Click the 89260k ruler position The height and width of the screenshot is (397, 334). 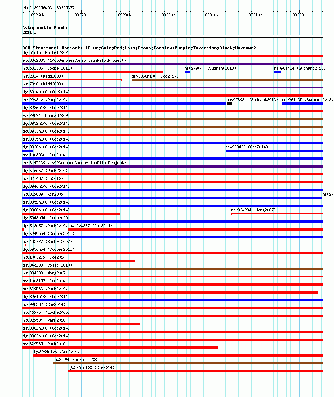click(38, 15)
